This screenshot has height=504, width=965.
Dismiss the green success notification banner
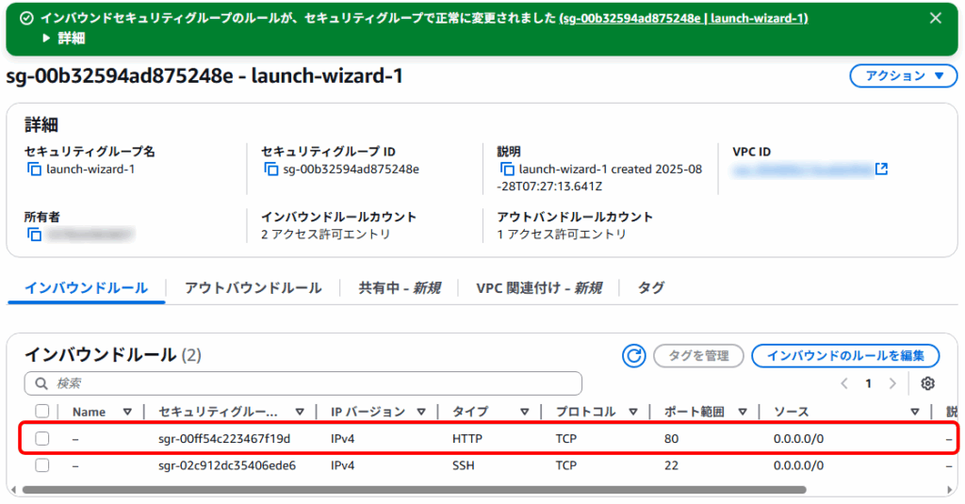coord(935,18)
